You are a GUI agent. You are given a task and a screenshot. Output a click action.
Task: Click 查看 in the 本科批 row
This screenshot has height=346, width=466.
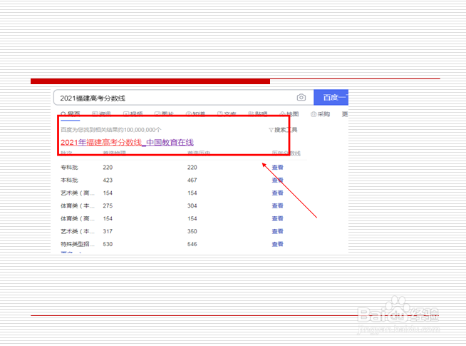point(278,180)
